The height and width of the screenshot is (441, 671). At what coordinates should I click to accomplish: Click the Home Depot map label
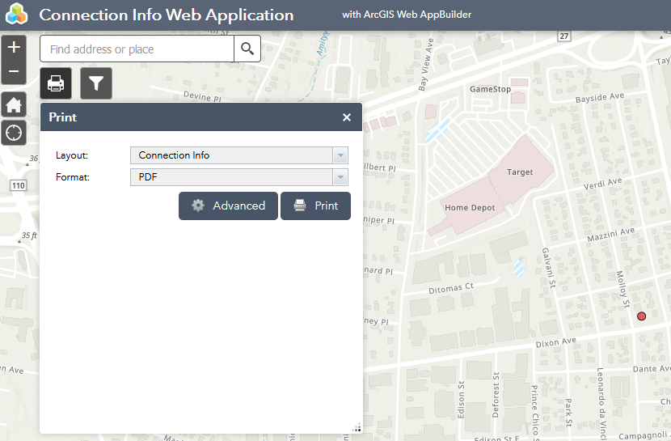click(x=470, y=208)
